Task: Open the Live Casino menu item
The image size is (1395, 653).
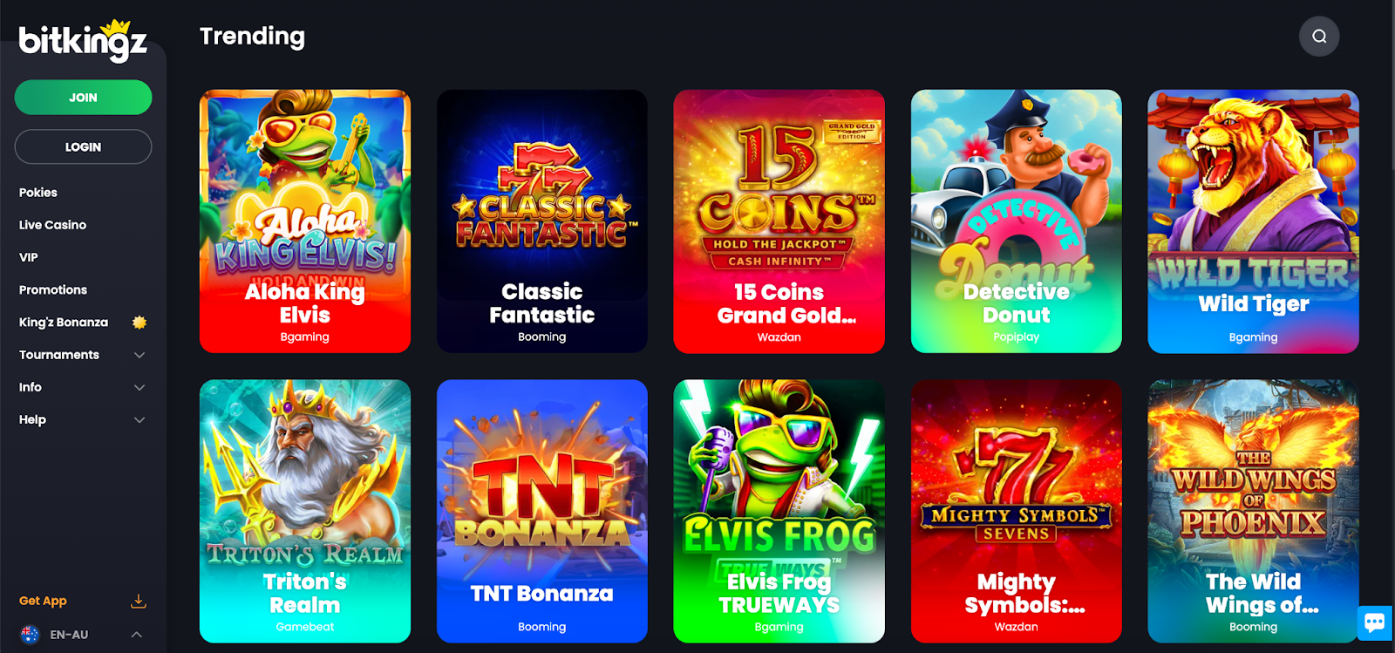Action: (x=53, y=225)
